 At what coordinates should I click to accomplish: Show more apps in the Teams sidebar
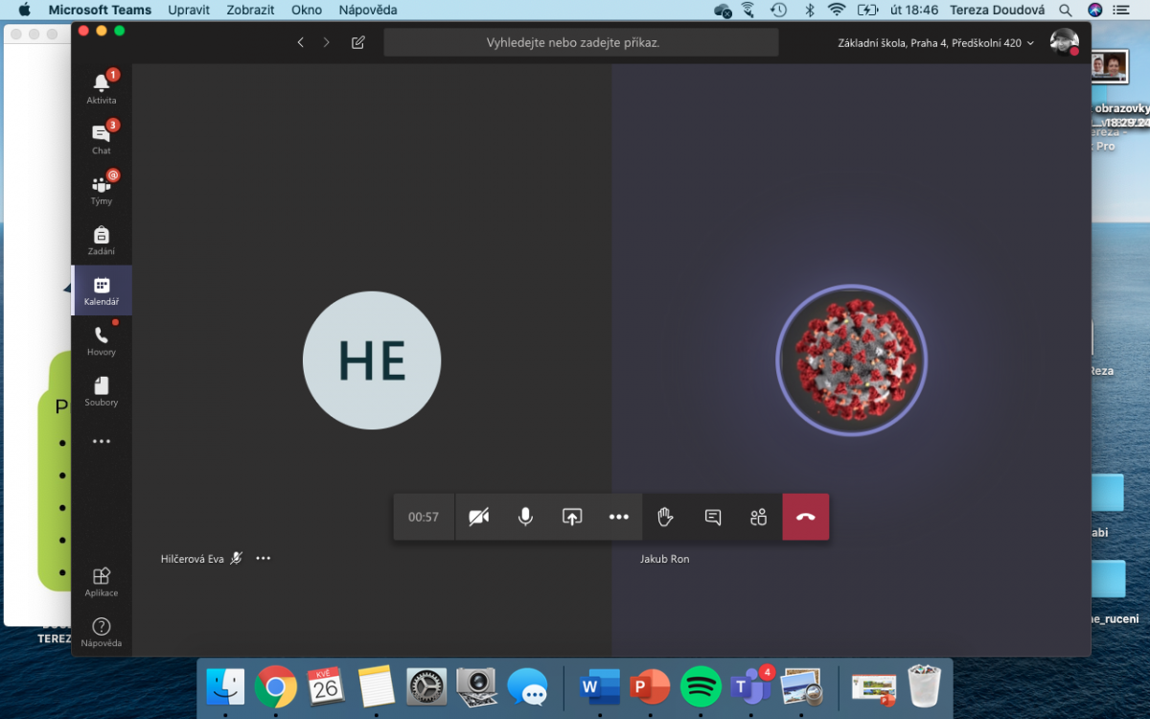click(x=102, y=441)
